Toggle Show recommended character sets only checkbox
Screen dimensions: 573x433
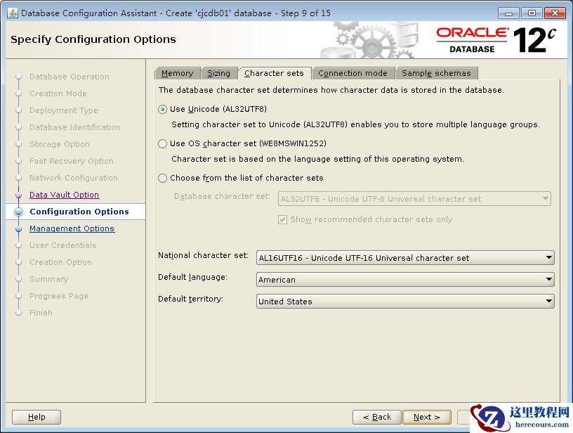click(x=282, y=219)
